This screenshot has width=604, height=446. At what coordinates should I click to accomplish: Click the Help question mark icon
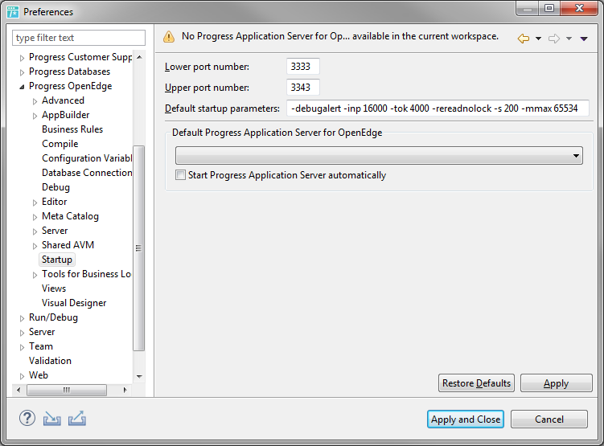[x=27, y=419]
